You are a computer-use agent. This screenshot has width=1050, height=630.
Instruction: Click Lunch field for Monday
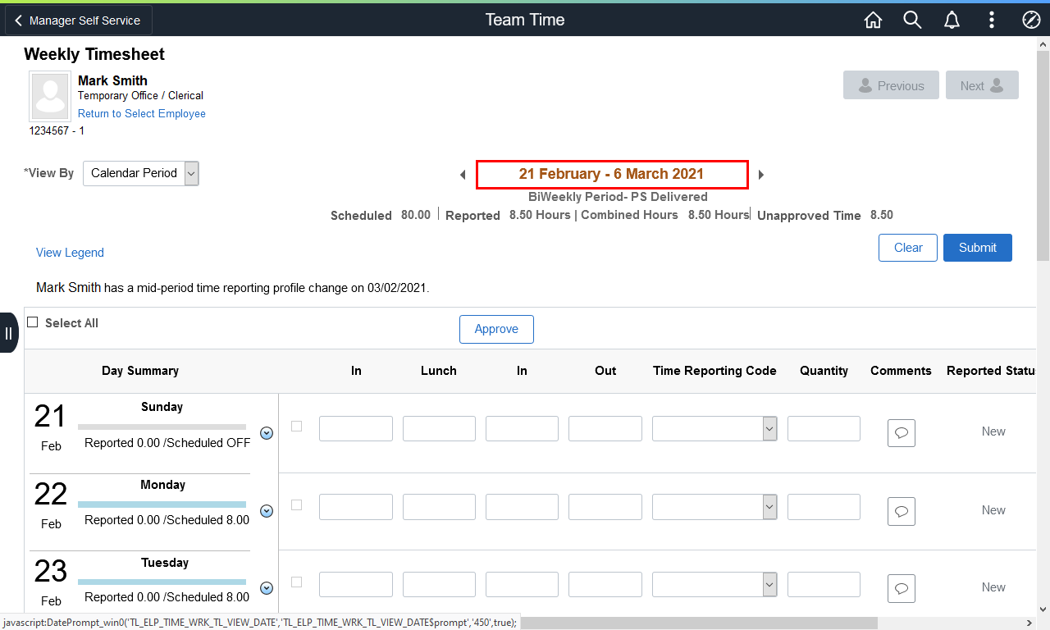[439, 507]
